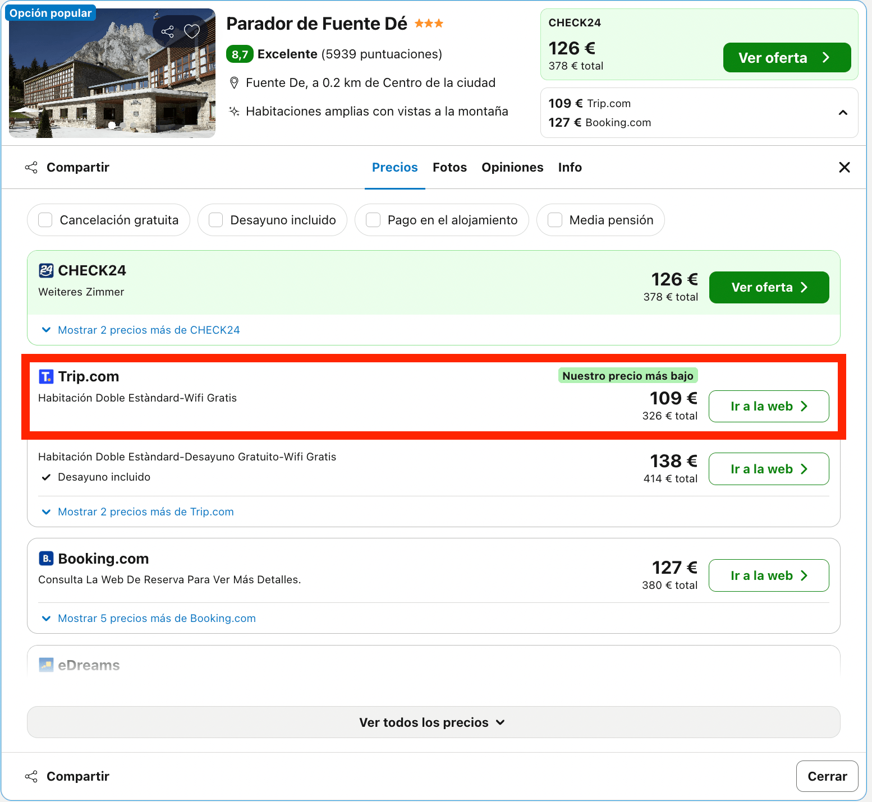Image resolution: width=872 pixels, height=802 pixels.
Task: Click 326 € total under Trip.com price
Action: tap(670, 416)
